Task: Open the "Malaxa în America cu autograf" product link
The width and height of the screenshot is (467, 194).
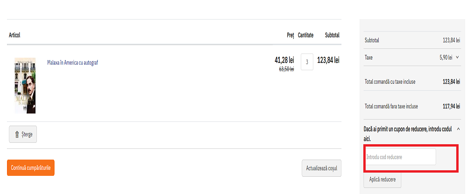Action: [72, 63]
